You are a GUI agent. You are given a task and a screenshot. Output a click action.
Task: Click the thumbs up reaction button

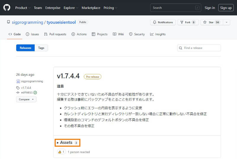pos(61,152)
